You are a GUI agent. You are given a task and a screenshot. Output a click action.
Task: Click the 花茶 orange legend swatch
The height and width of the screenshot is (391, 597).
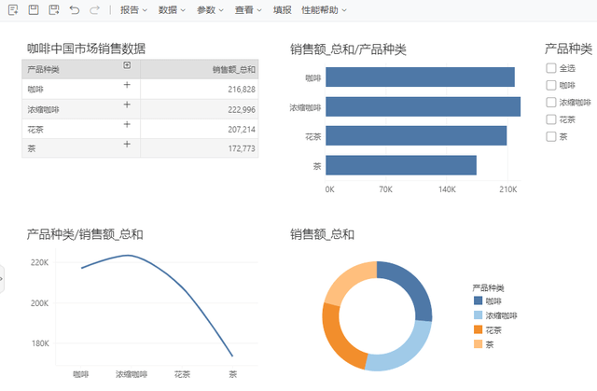coord(478,329)
